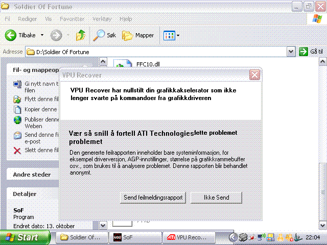Click the Gå til go button

[311, 52]
